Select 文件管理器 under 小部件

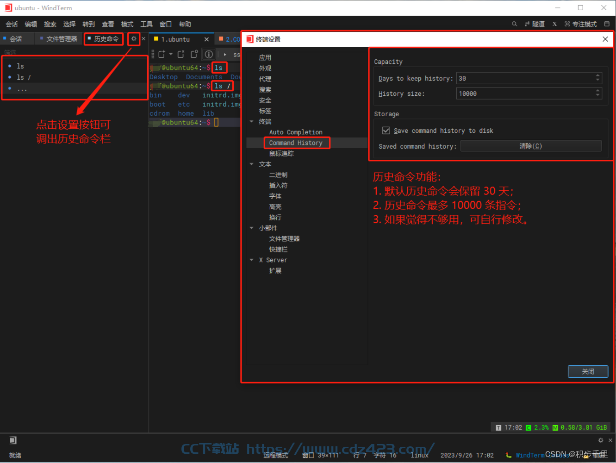[285, 238]
